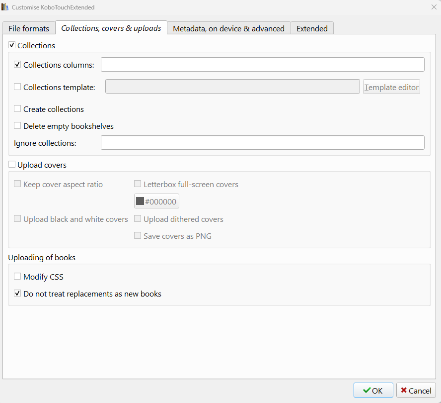Uncheck Do not treat replacements as new books
The width and height of the screenshot is (441, 403).
(x=17, y=294)
